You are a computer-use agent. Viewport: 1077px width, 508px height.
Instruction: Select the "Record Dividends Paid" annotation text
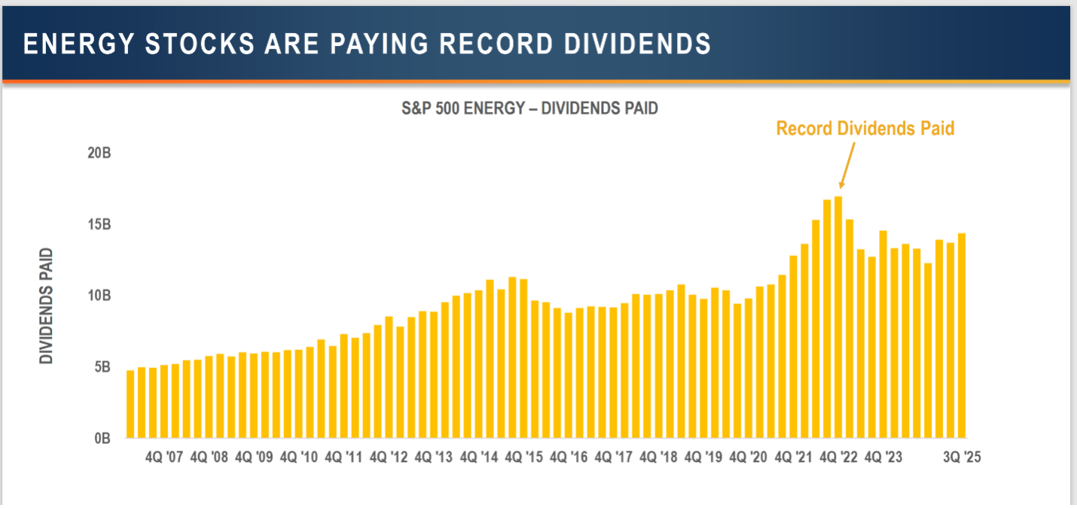(x=865, y=129)
